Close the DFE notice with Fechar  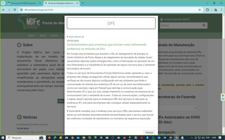(149, 133)
